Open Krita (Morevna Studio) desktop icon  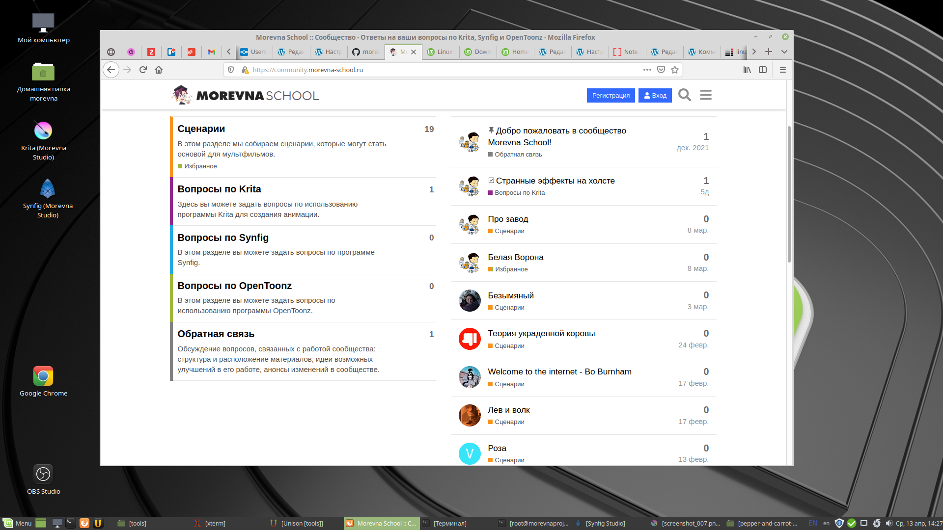coord(43,140)
